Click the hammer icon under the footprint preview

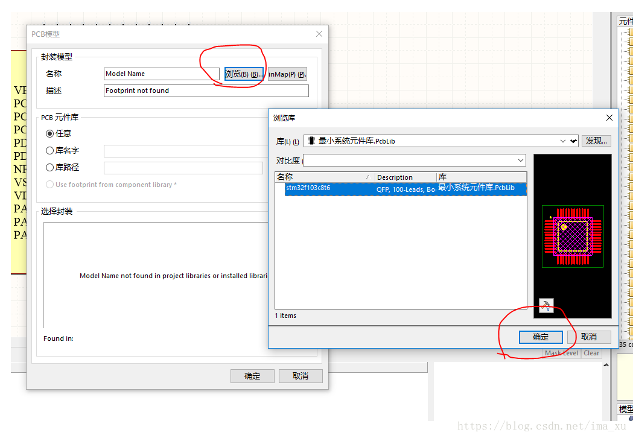point(546,305)
